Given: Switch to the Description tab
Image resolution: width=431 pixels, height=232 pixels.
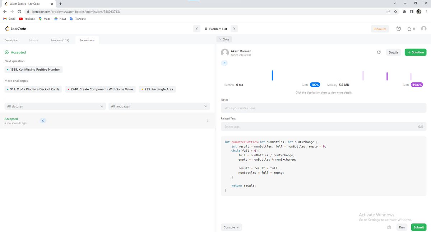Looking at the screenshot, I should (11, 40).
